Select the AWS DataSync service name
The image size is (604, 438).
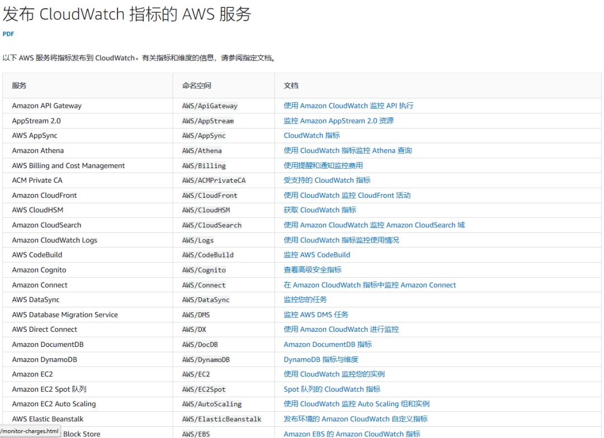(35, 299)
